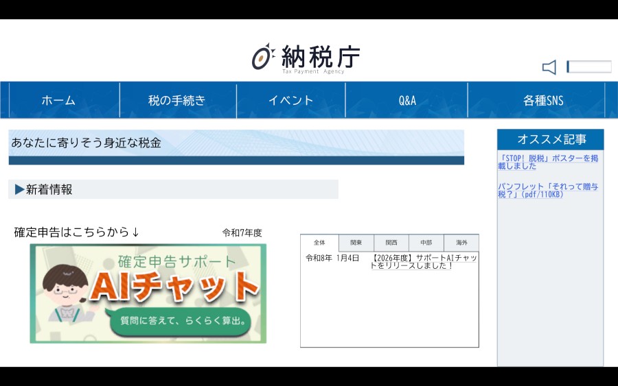Click the あなたに寄りそう身近な税金 banner
The height and width of the screenshot is (386, 618).
(236, 143)
